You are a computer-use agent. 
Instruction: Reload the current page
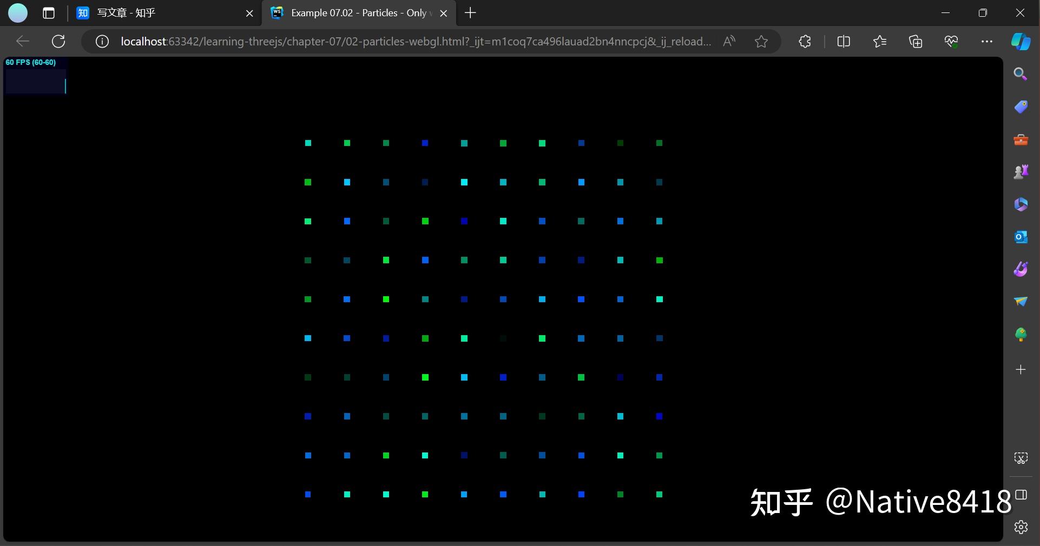58,42
